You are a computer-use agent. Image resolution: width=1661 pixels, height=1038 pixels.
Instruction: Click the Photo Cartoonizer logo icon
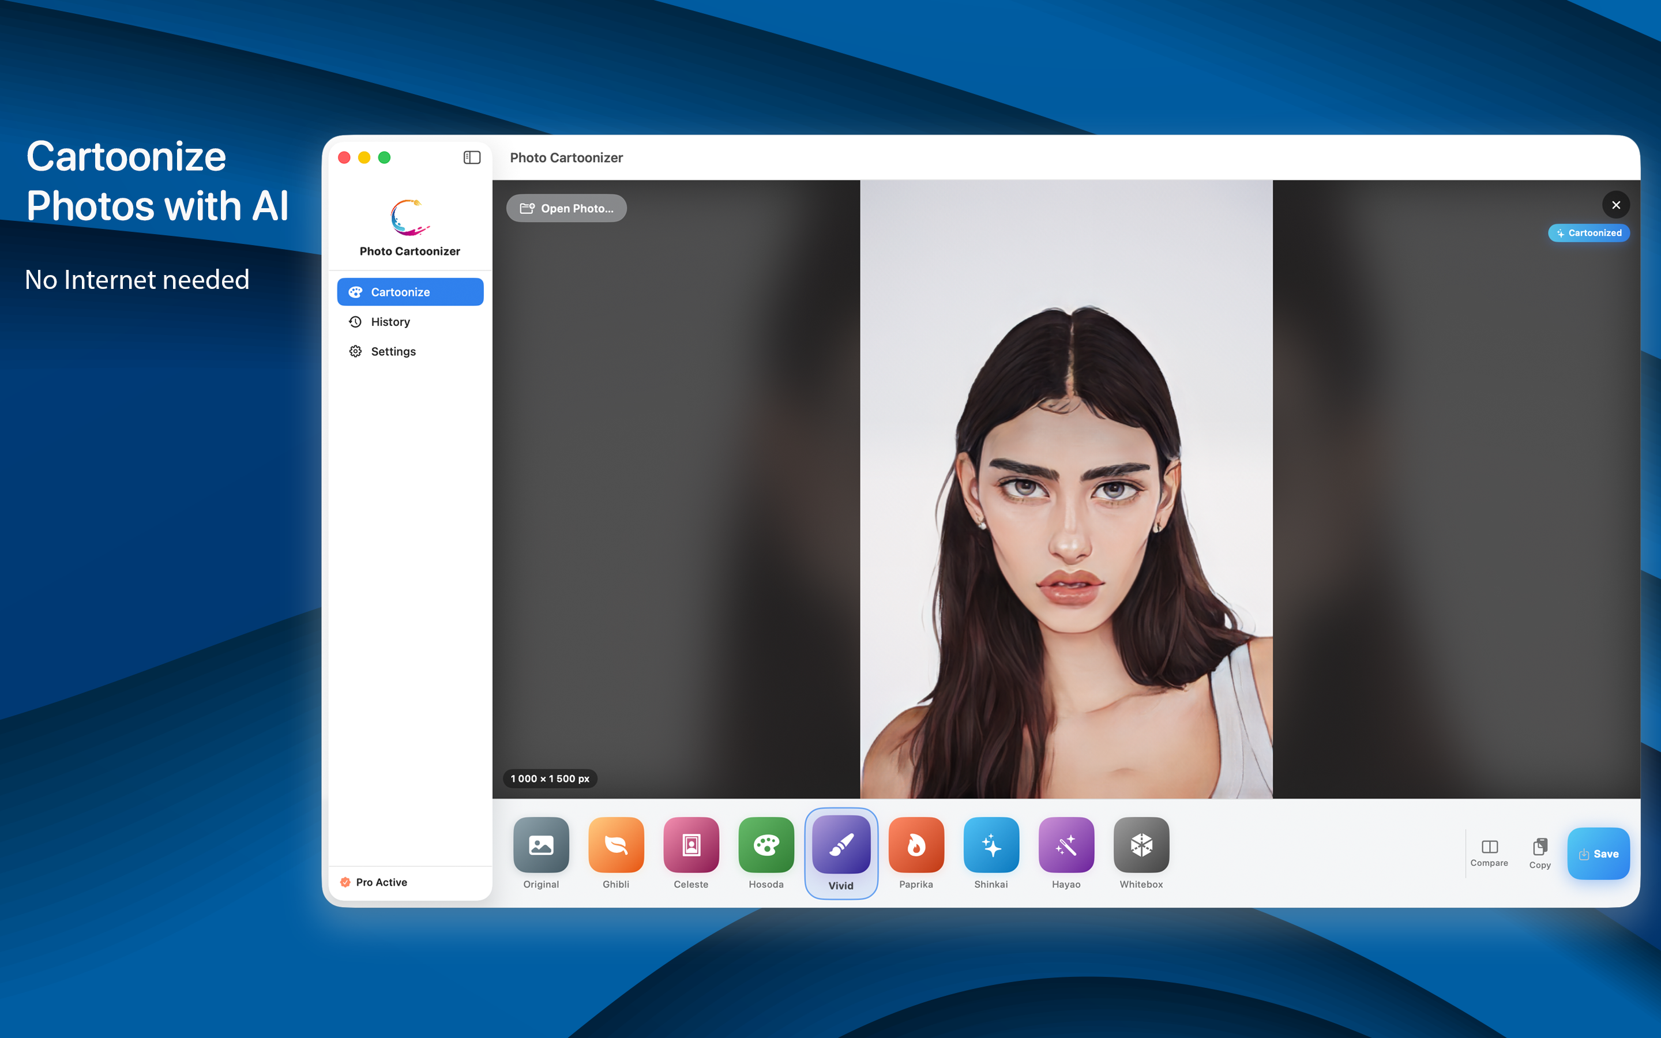coord(409,217)
